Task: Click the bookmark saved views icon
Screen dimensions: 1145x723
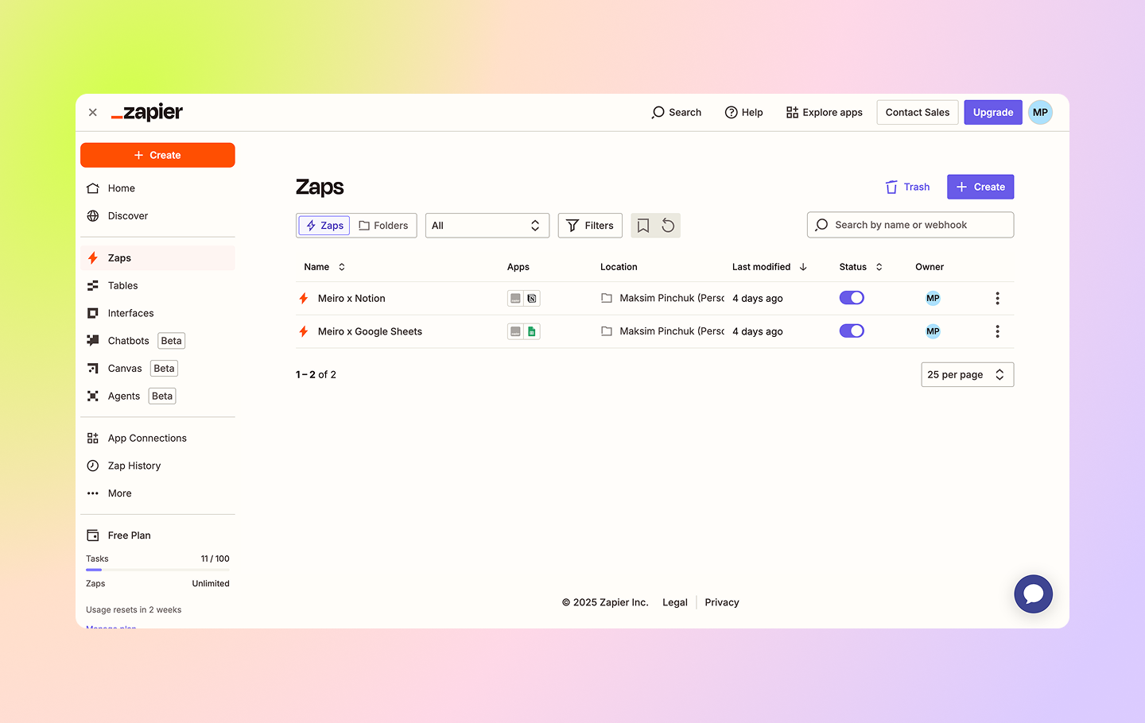Action: (x=643, y=226)
